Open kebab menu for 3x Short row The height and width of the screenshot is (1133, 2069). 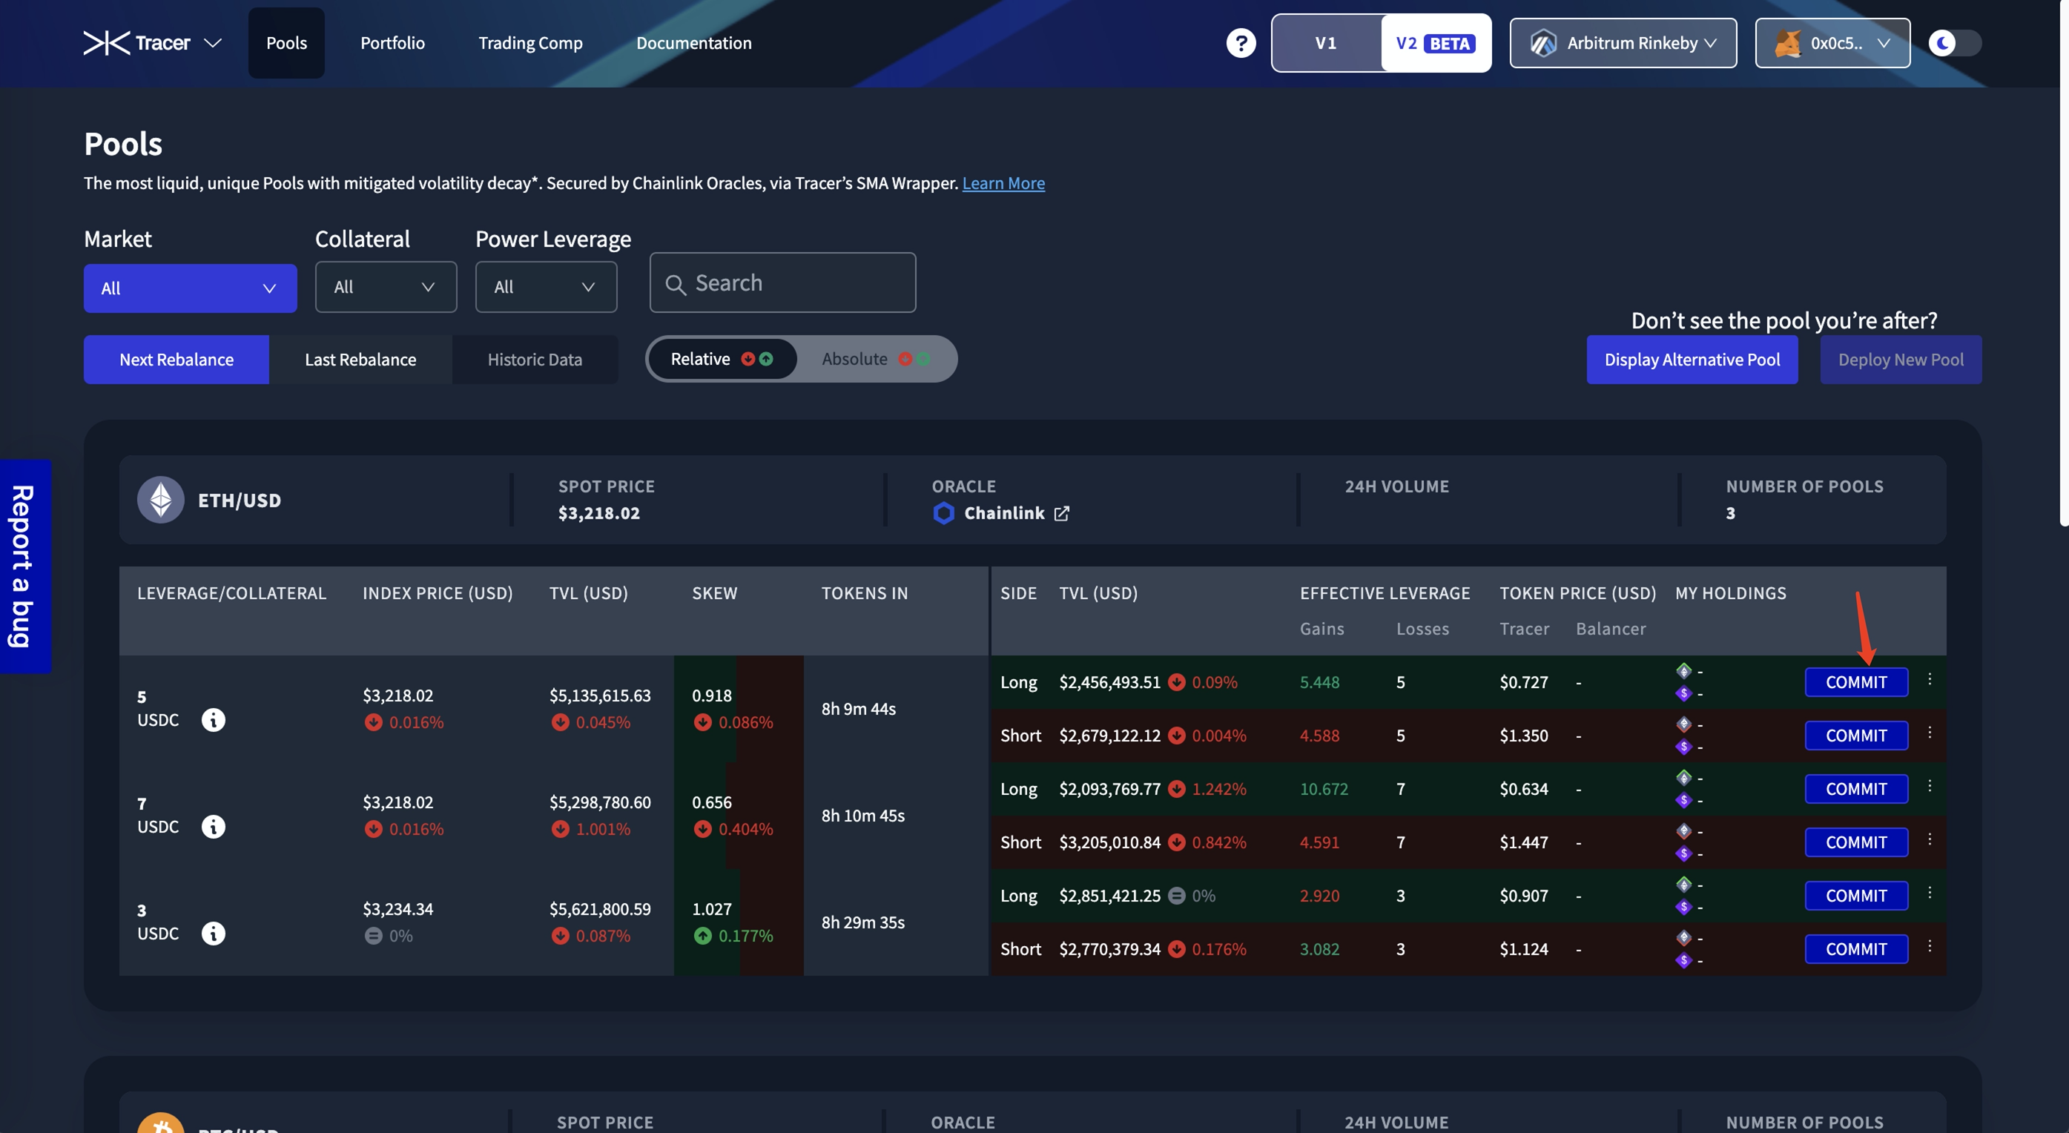click(1930, 946)
